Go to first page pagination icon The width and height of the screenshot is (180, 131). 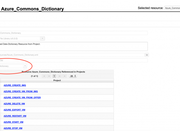click(x=44, y=76)
